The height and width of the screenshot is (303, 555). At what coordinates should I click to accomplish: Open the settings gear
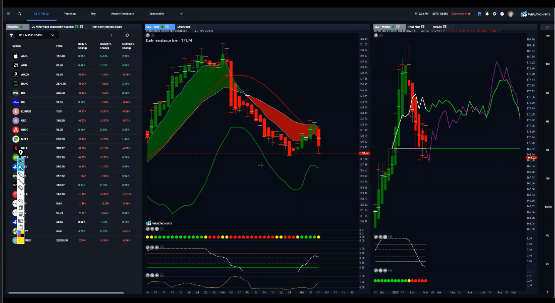(494, 14)
